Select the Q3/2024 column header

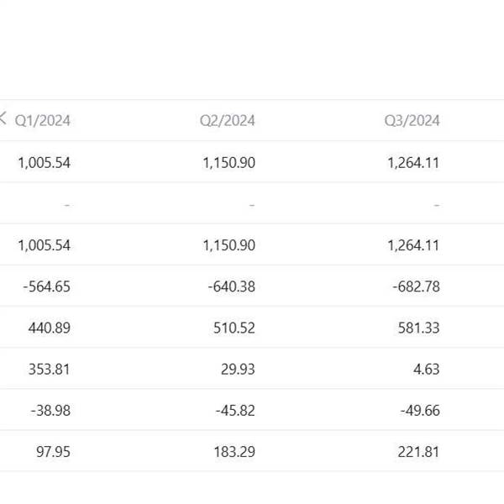coord(412,121)
